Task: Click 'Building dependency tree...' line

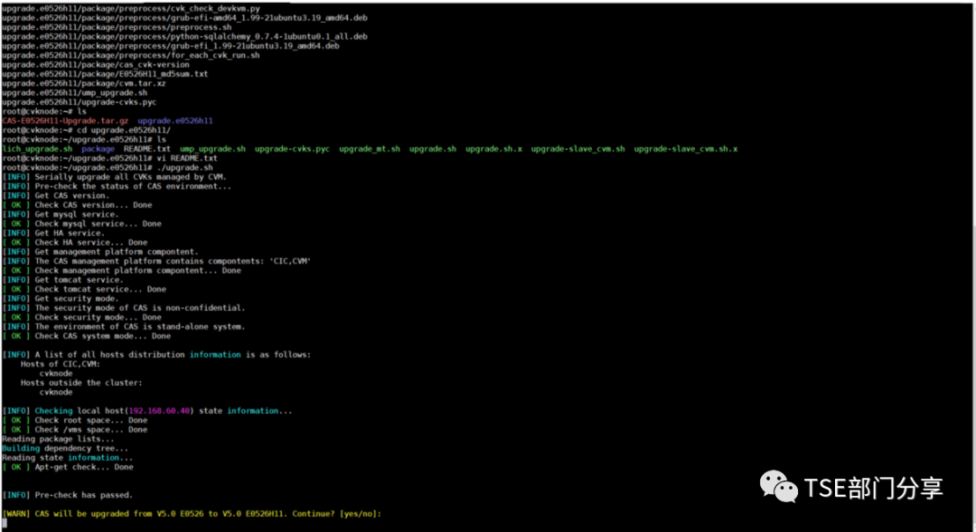Action: [65, 448]
